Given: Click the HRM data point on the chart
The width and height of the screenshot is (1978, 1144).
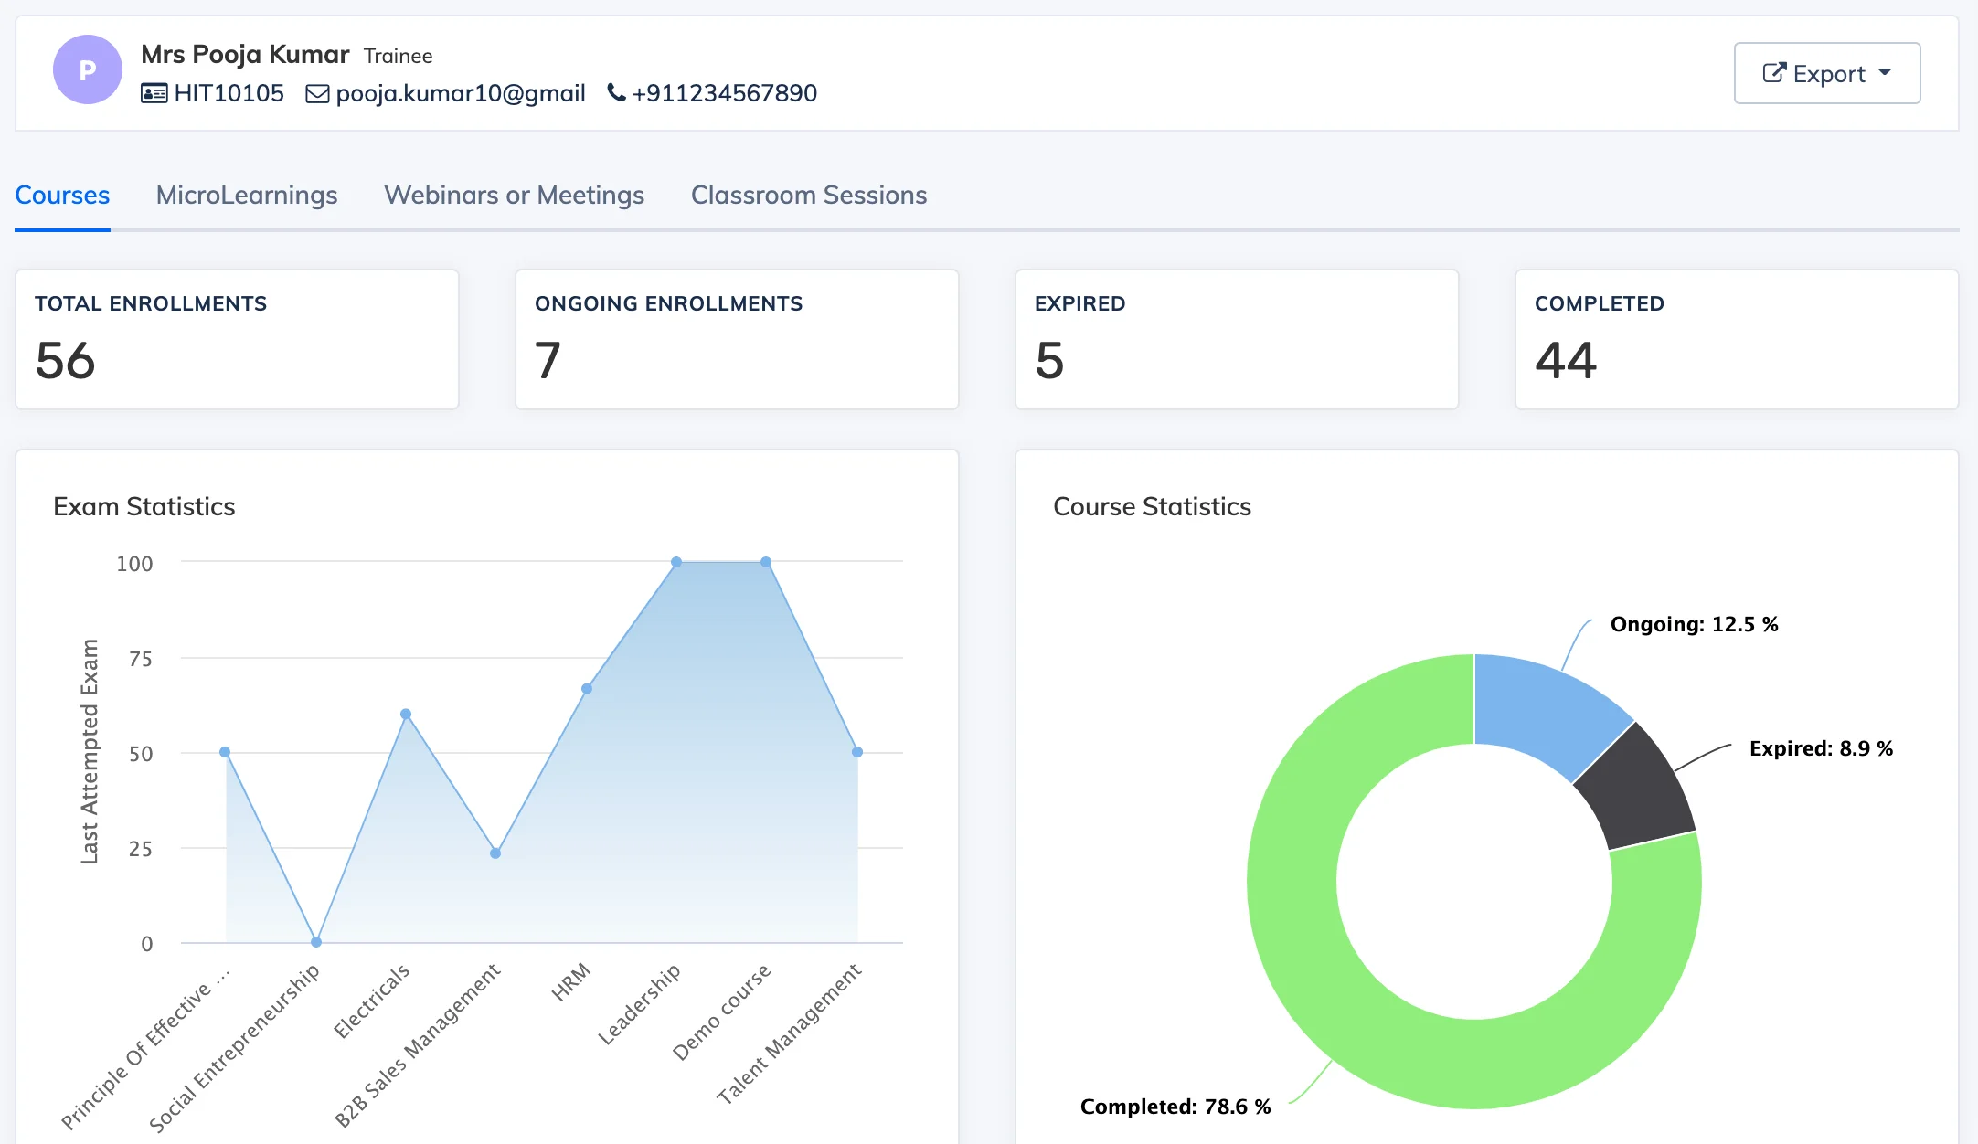Looking at the screenshot, I should 587,689.
